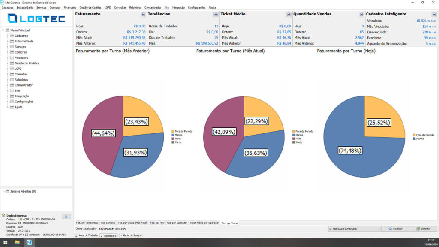Collapse the Dados Empresa panel arrow icon
439x247 pixels.
point(66,216)
